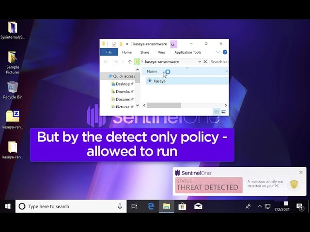The image size is (310, 232).
Task: Click the Microsoft Edge taskbar icon
Action: 151,206
